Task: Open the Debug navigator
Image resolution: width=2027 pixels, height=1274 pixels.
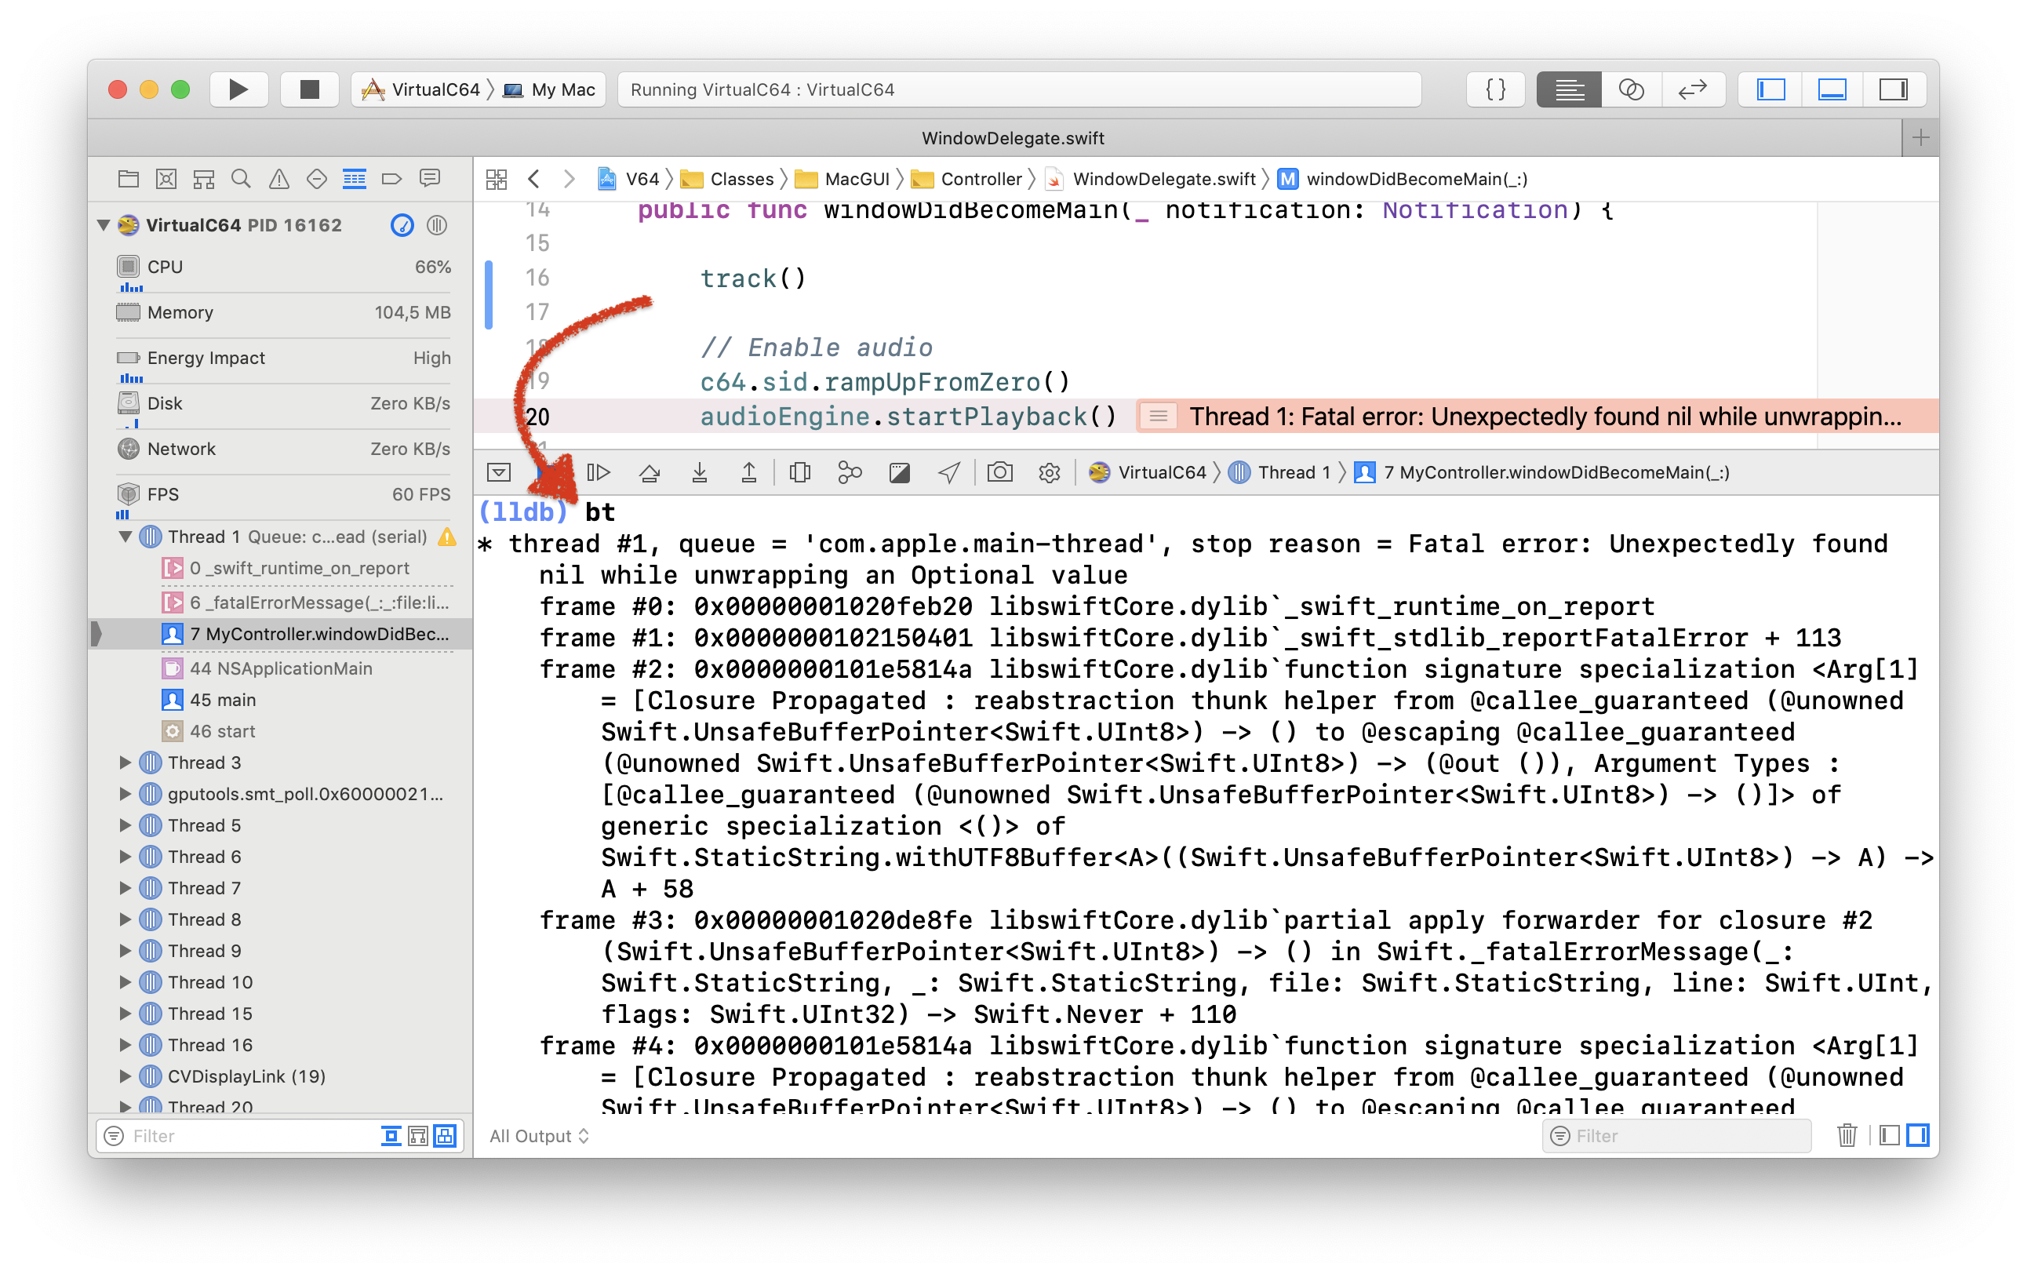Action: coord(355,180)
